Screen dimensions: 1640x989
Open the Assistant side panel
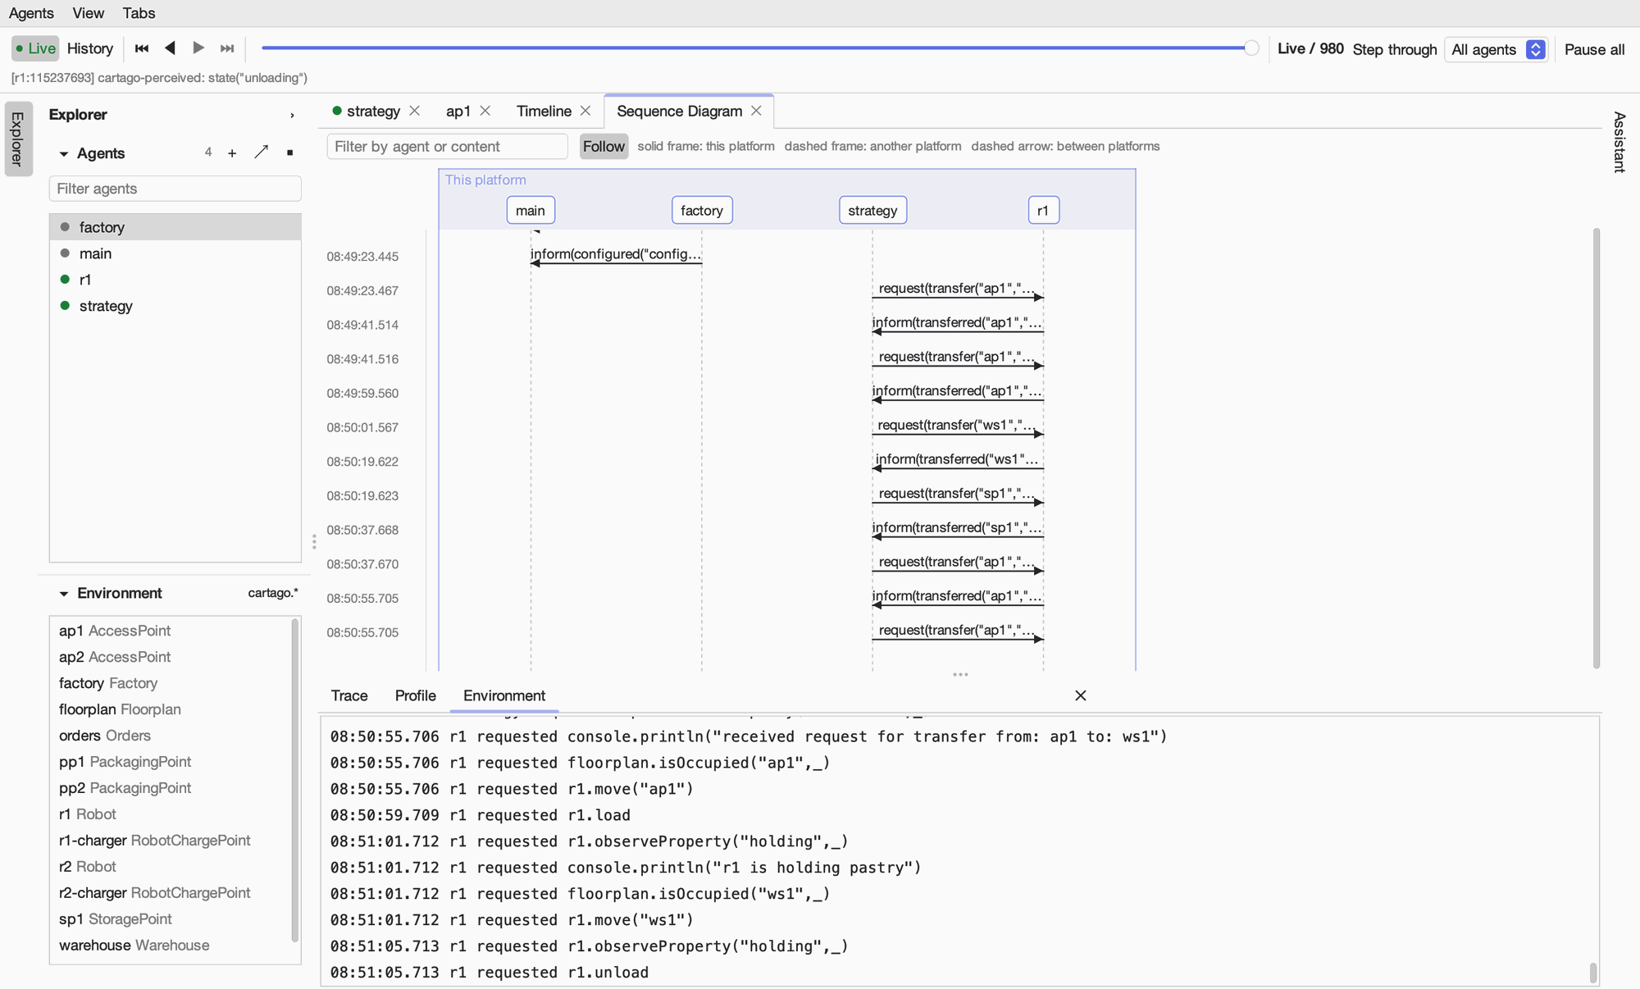click(1619, 142)
